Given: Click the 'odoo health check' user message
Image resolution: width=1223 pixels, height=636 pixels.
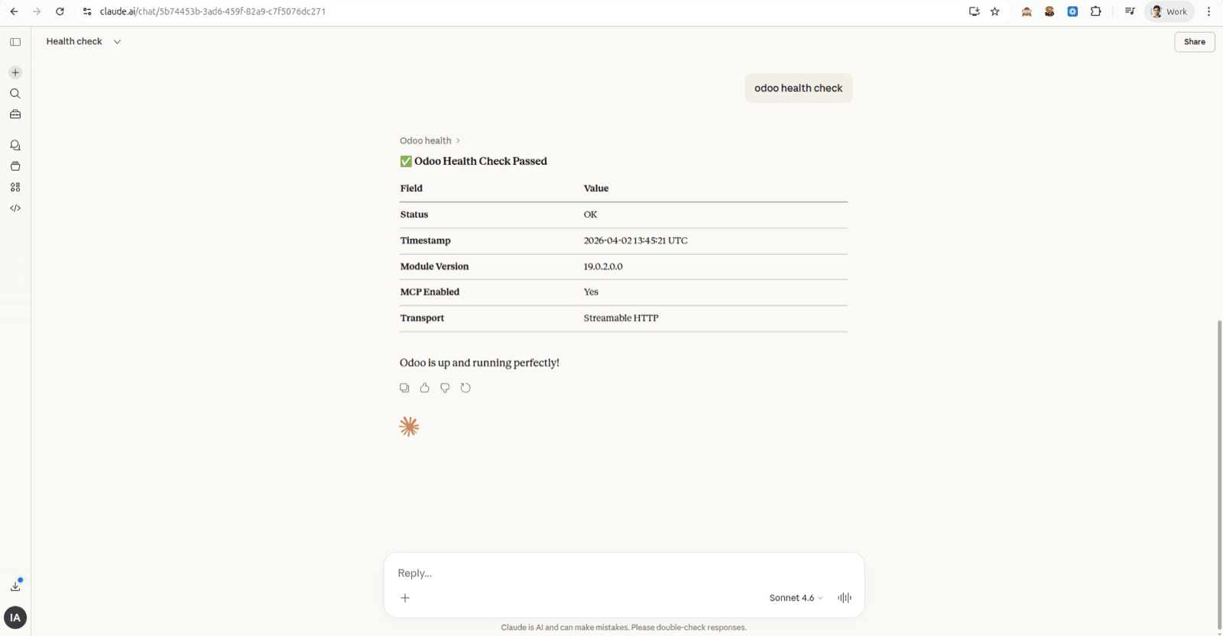Looking at the screenshot, I should coord(799,88).
